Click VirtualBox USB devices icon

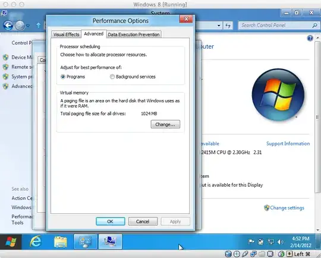click(245, 254)
